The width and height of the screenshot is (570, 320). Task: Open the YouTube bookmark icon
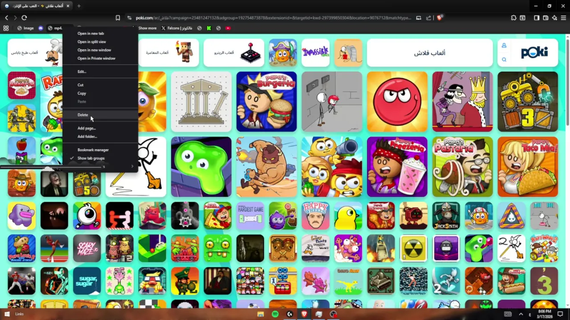point(228,28)
